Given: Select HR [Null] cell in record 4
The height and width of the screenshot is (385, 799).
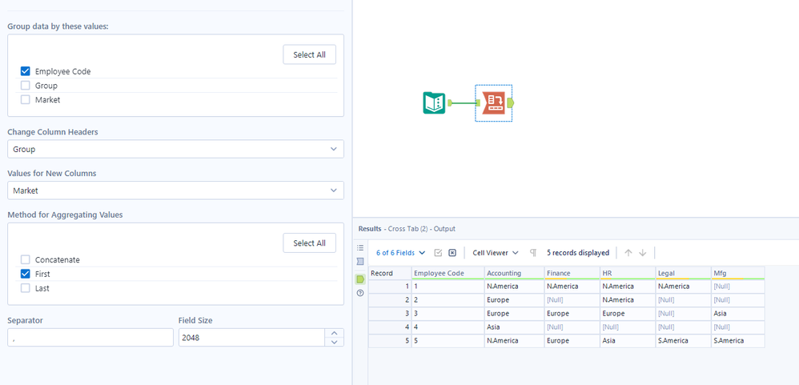Looking at the screenshot, I should pos(628,327).
